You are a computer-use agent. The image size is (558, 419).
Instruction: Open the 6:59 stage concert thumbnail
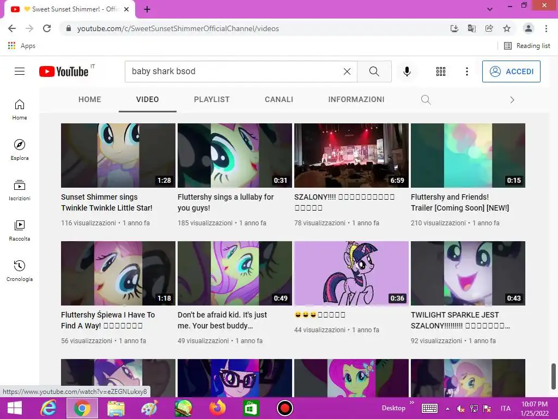pos(351,155)
